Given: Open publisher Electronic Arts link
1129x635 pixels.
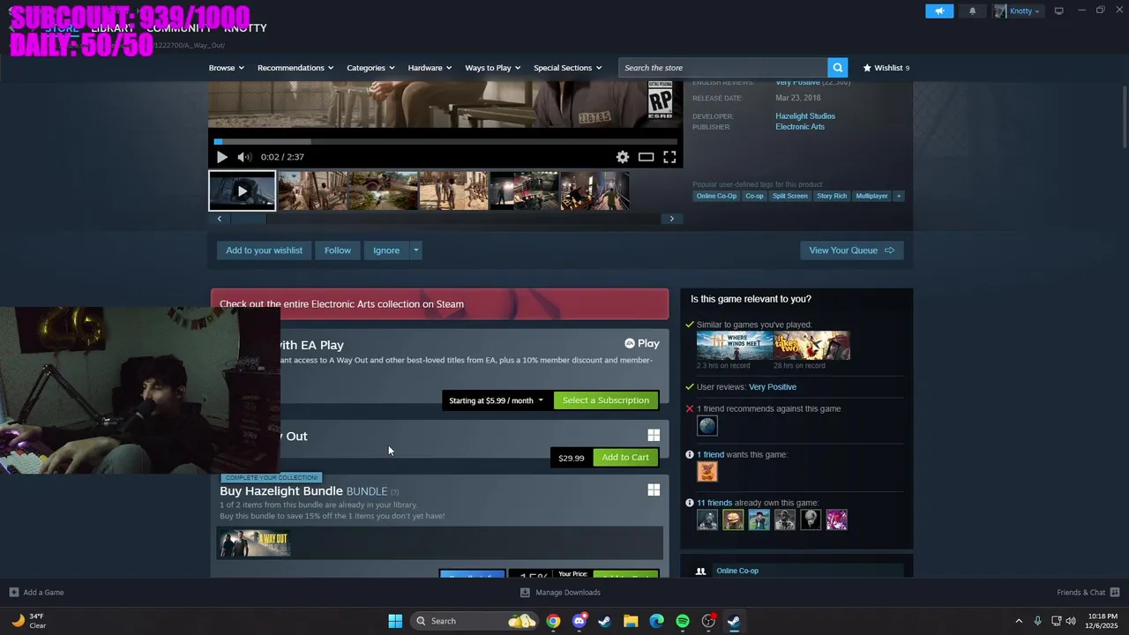Looking at the screenshot, I should tap(800, 127).
